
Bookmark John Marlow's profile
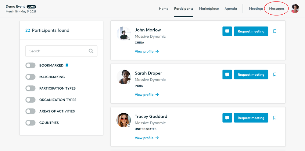pos(275,31)
